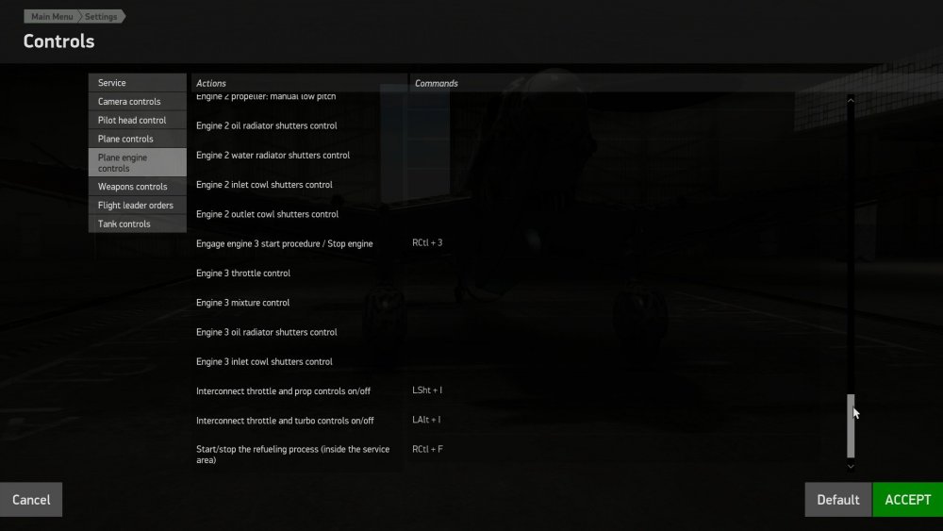Viewport: 943px width, 531px height.
Task: Go back via Main Menu breadcrumb
Action: [x=51, y=17]
